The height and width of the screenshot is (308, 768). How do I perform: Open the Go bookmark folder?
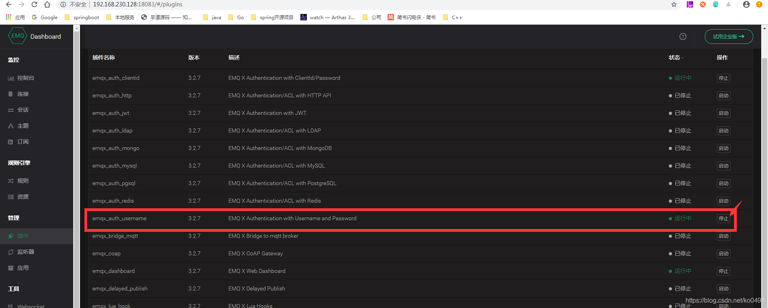pyautogui.click(x=236, y=17)
